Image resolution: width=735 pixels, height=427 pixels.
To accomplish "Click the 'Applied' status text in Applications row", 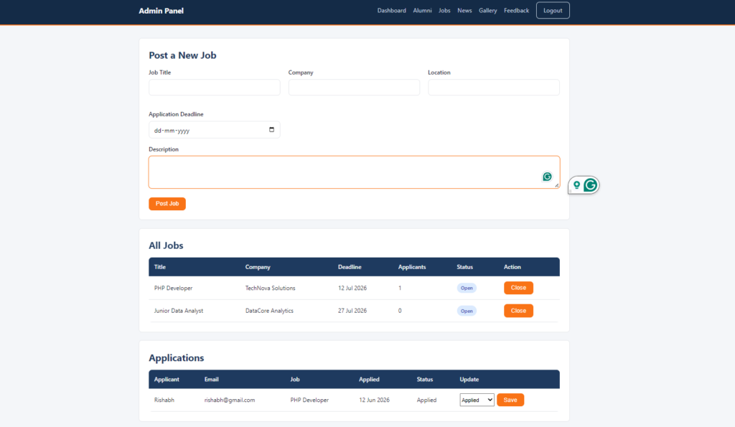I will (426, 400).
